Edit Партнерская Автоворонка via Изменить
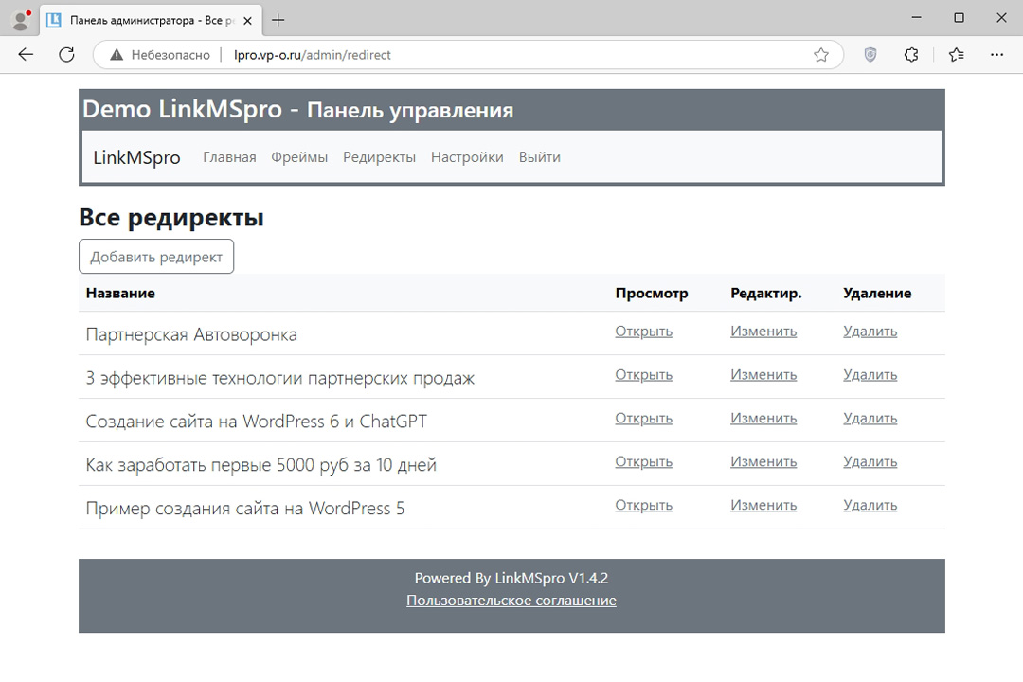 pyautogui.click(x=763, y=332)
